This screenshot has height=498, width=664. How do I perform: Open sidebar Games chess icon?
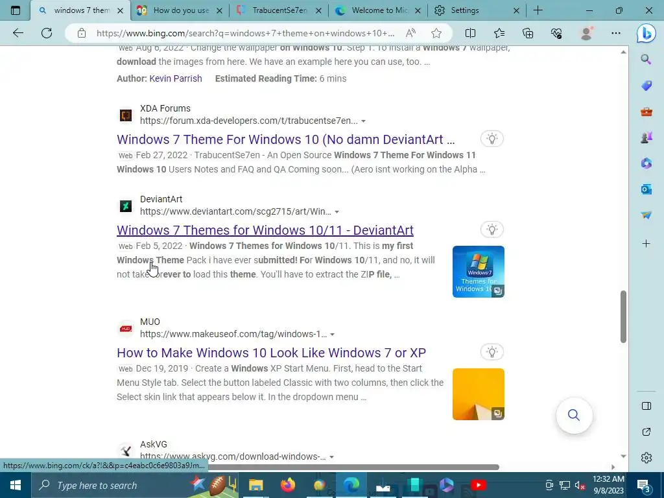(646, 137)
